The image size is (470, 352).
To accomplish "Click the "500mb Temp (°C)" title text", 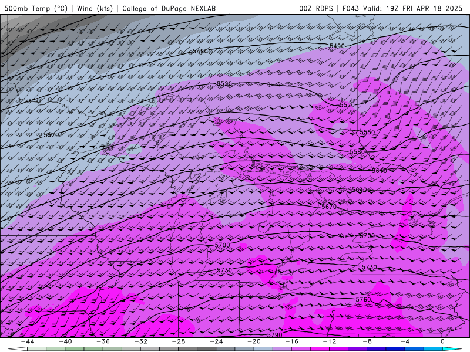I will [x=36, y=8].
